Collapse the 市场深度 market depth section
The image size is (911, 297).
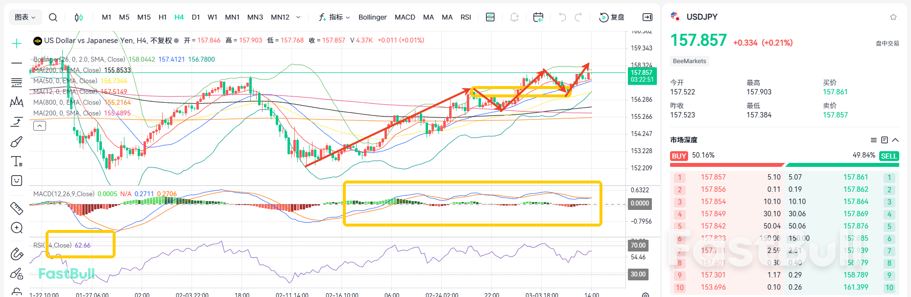click(x=895, y=140)
